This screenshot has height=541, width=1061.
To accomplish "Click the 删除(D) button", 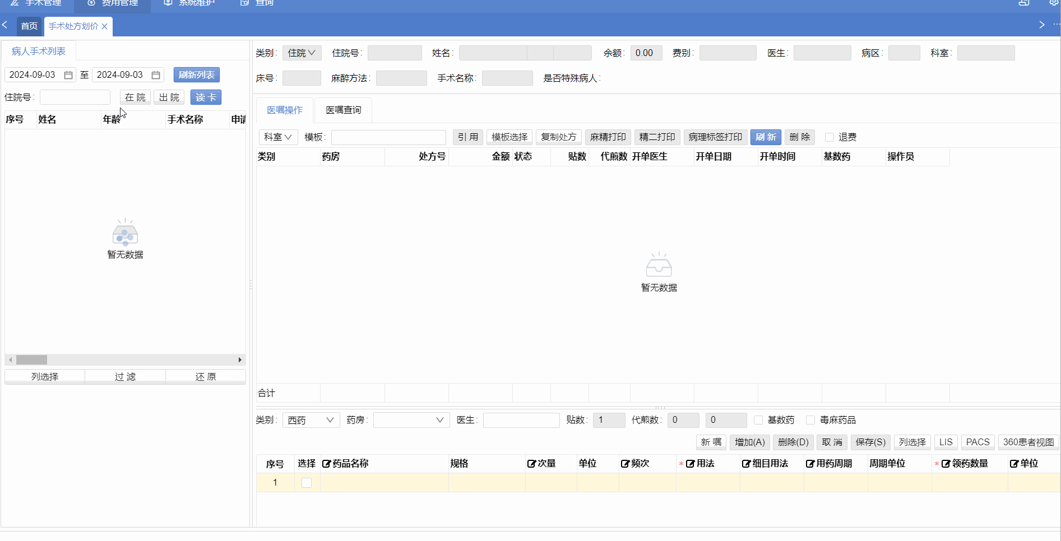I will 794,442.
